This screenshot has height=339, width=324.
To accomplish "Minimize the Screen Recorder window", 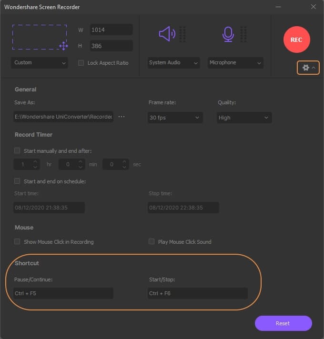I will [x=278, y=7].
